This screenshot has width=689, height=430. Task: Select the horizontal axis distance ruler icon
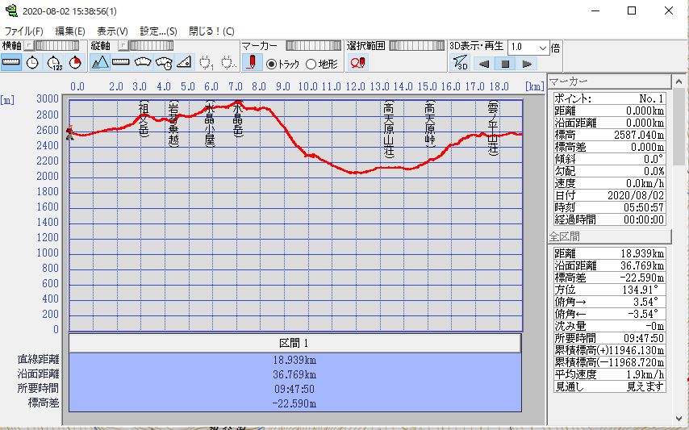pyautogui.click(x=11, y=63)
